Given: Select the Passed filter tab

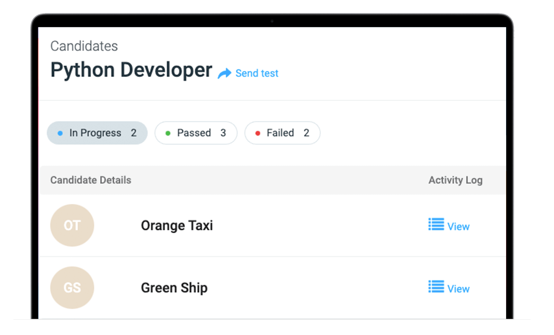Looking at the screenshot, I should pyautogui.click(x=196, y=133).
